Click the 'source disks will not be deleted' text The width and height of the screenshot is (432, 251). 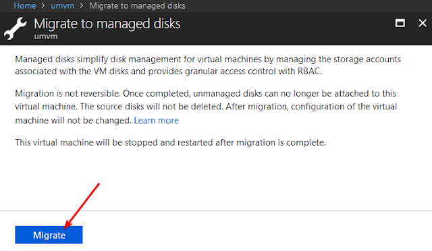tap(151, 107)
